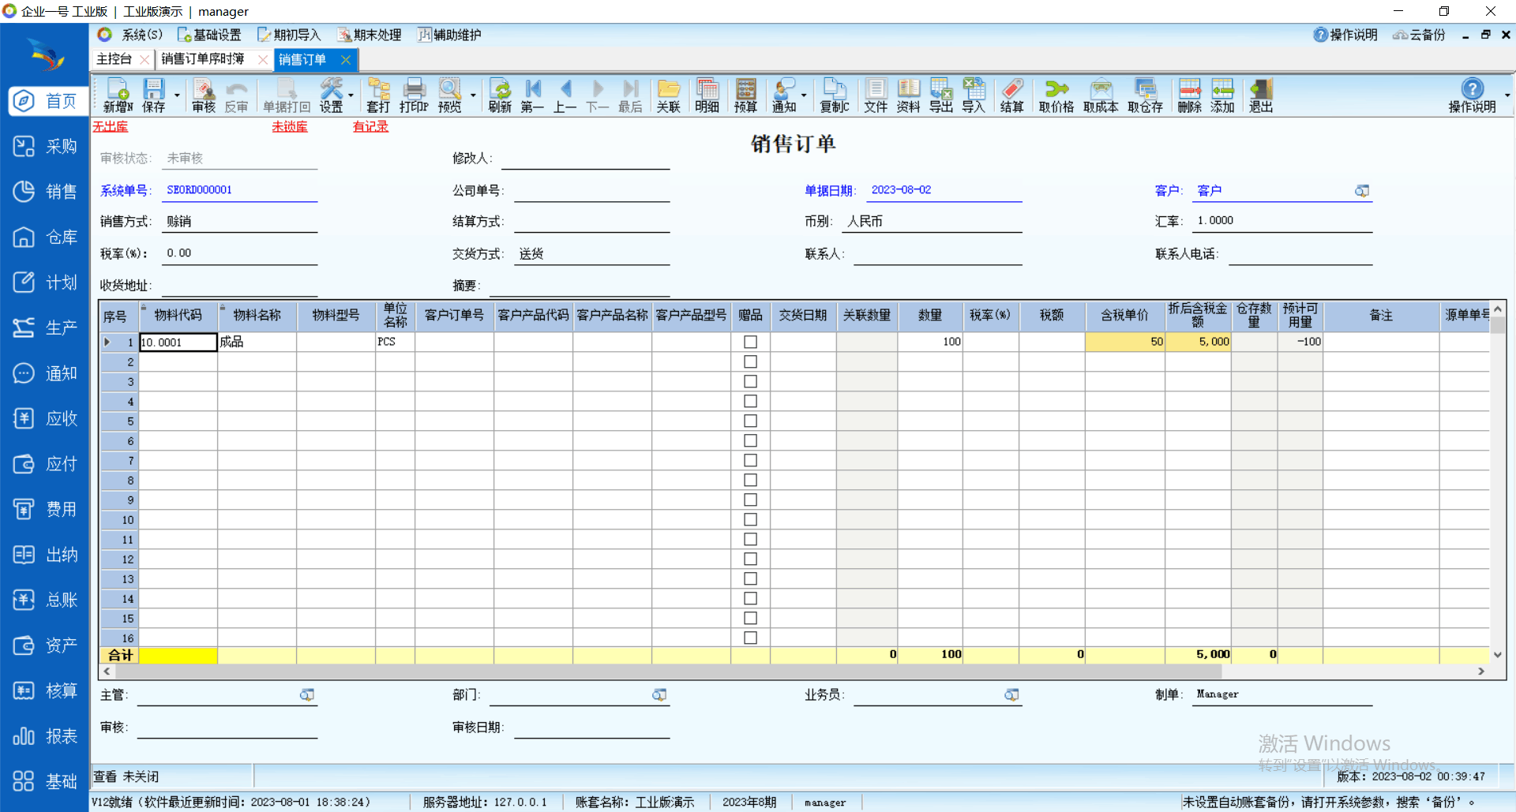Switch to the 销售订单序时簿 tab

[203, 59]
